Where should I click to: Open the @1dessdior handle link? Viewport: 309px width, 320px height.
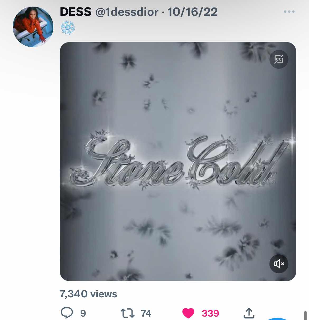(x=127, y=12)
